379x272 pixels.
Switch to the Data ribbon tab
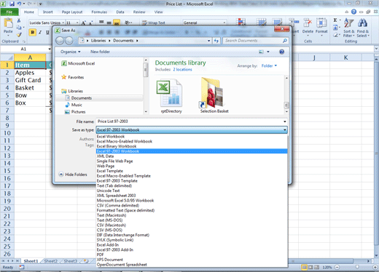(x=120, y=12)
